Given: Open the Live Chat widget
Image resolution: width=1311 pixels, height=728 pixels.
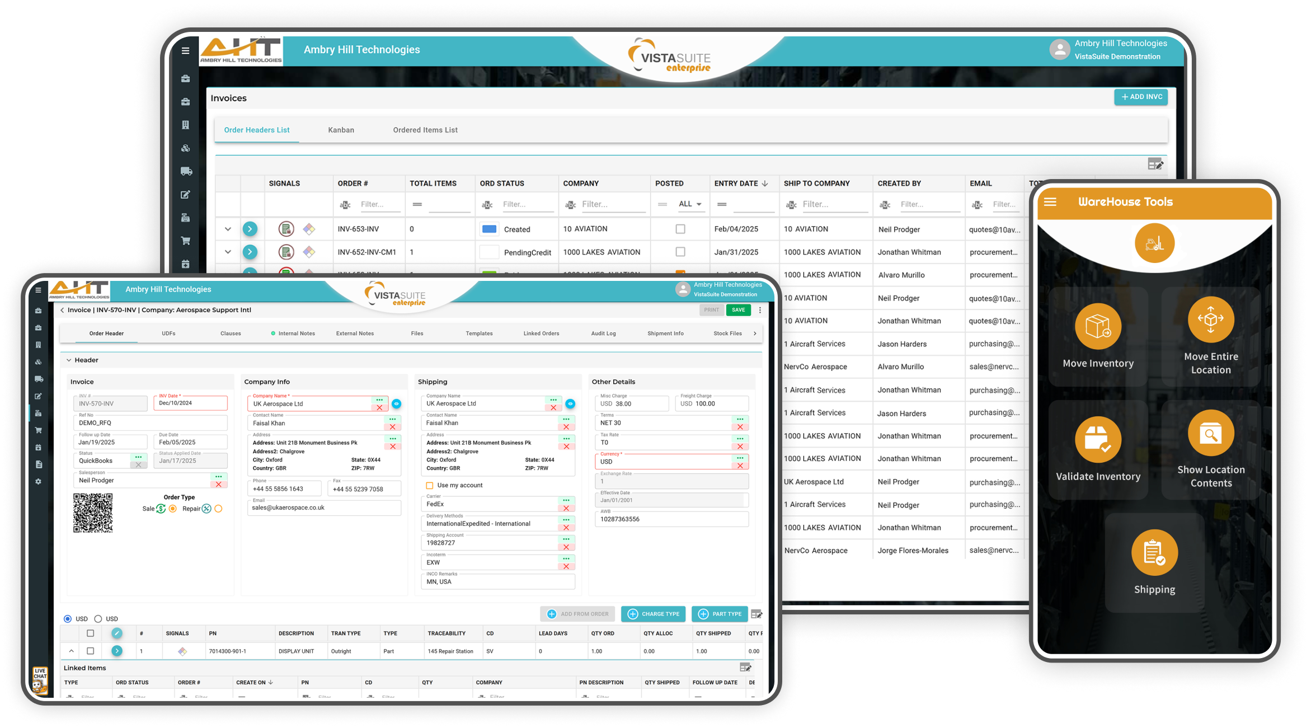Looking at the screenshot, I should point(40,679).
